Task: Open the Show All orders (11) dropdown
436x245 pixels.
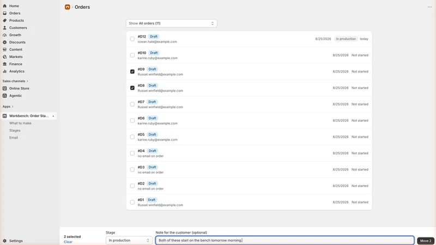Action: (171, 23)
